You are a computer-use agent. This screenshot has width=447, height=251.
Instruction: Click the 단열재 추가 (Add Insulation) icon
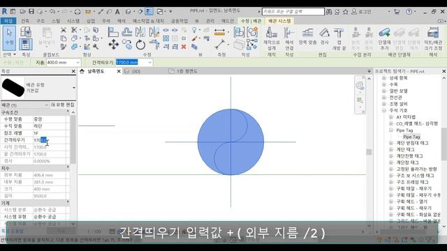(384, 38)
